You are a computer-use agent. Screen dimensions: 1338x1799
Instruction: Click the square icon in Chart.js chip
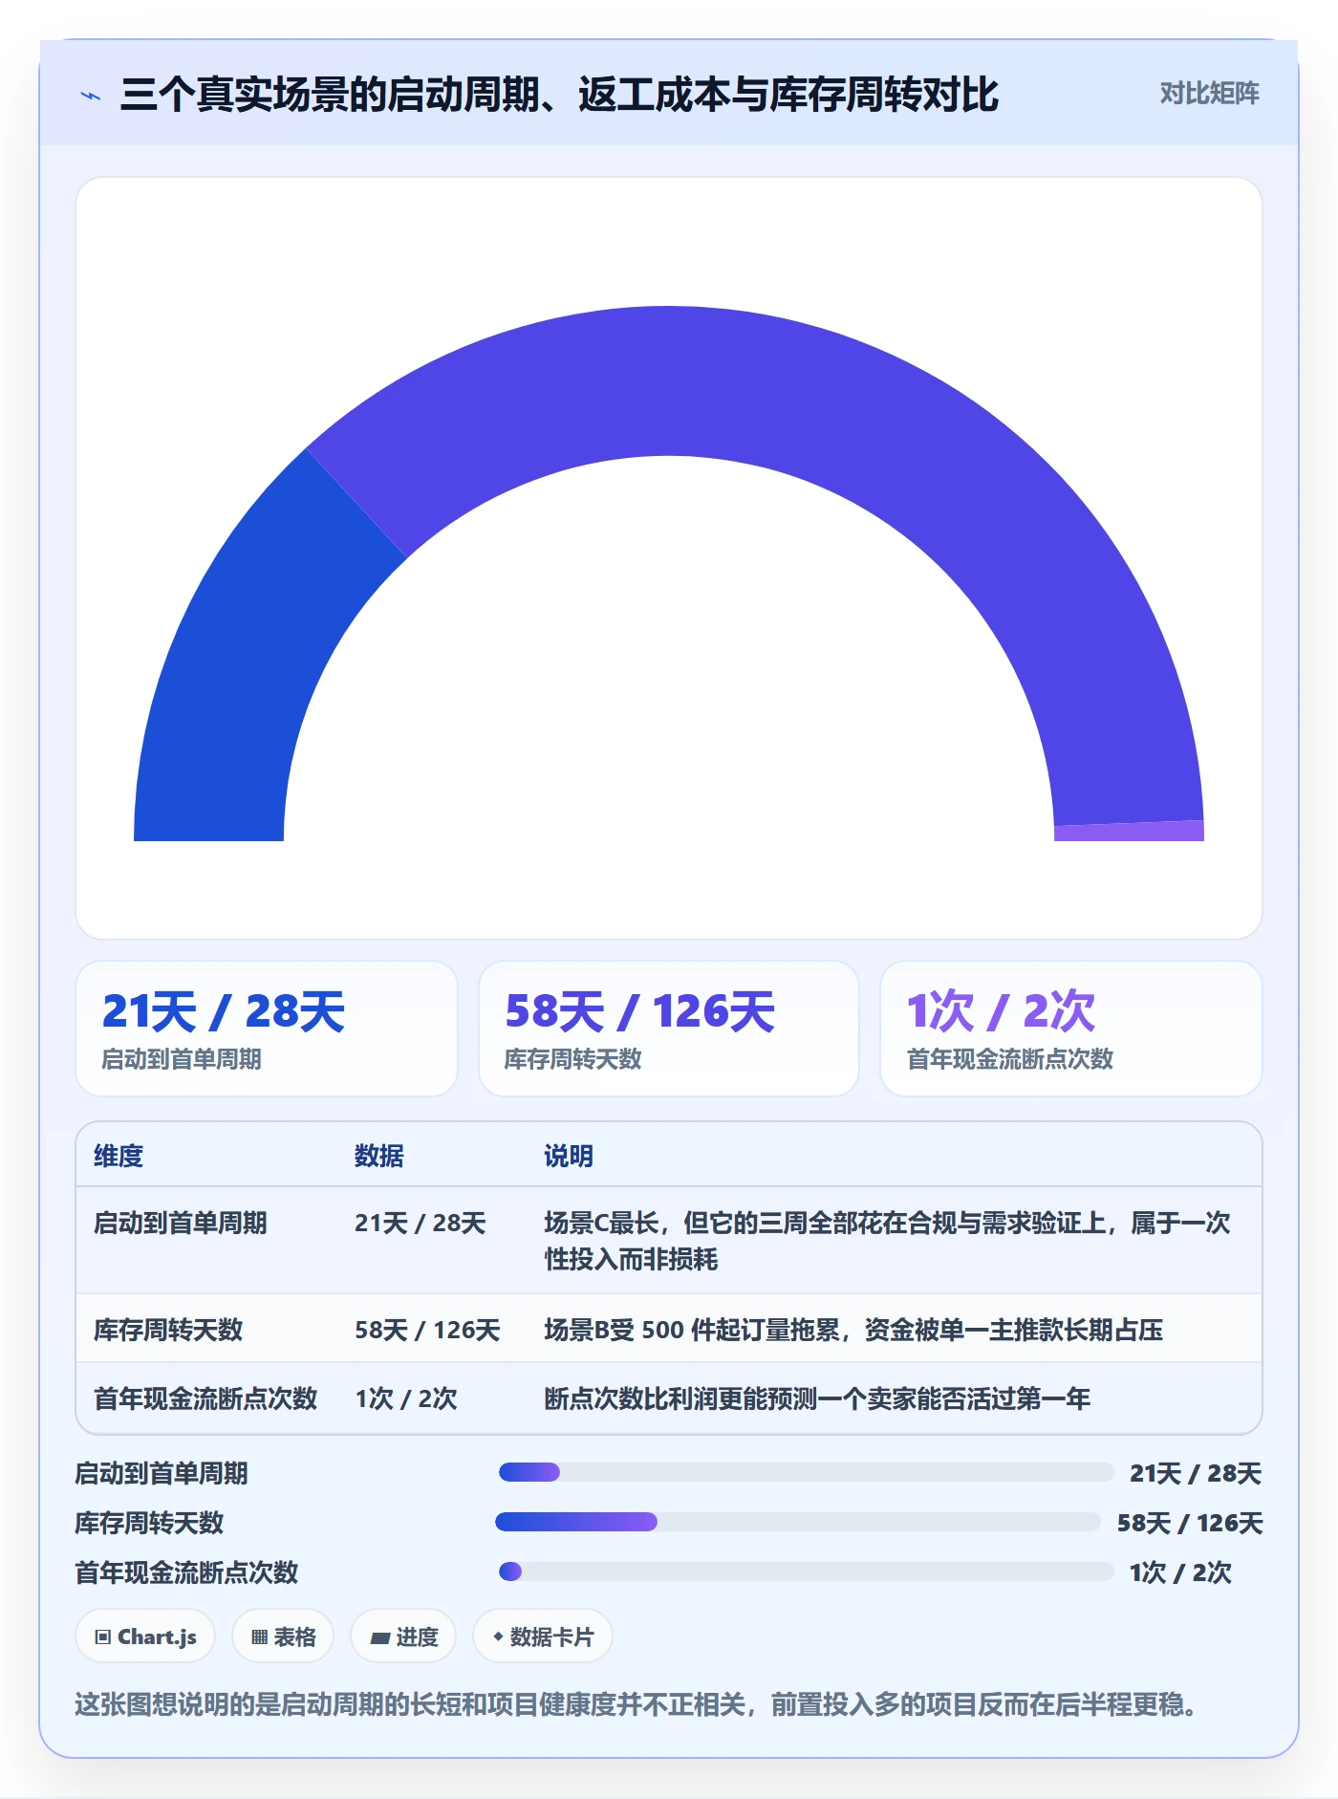[102, 1637]
